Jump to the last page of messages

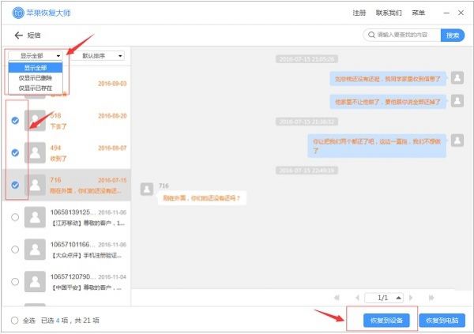[x=431, y=298]
